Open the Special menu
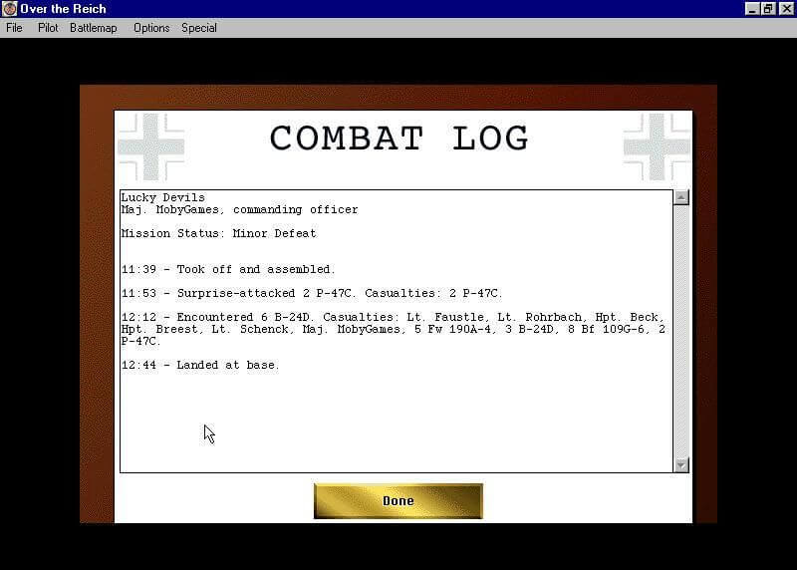797x570 pixels. [198, 28]
